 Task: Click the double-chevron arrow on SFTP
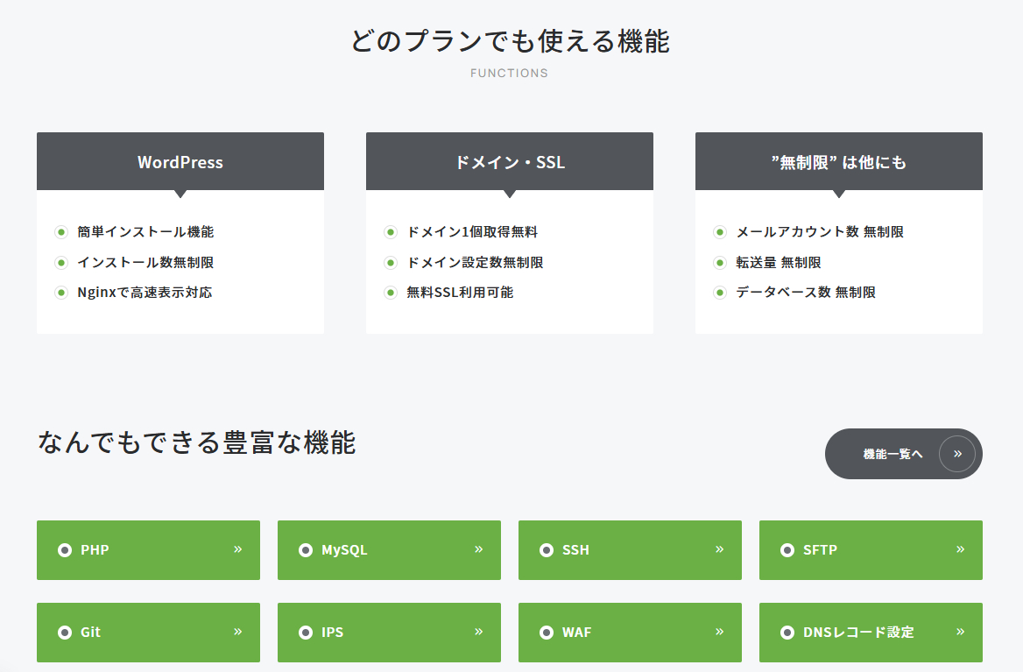(x=960, y=549)
